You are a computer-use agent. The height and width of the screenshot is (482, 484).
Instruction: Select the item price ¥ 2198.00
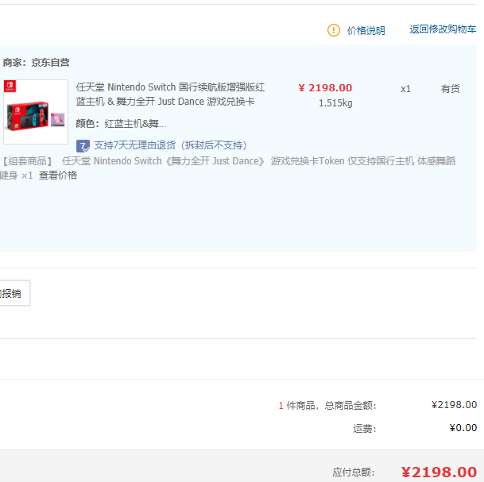(325, 87)
